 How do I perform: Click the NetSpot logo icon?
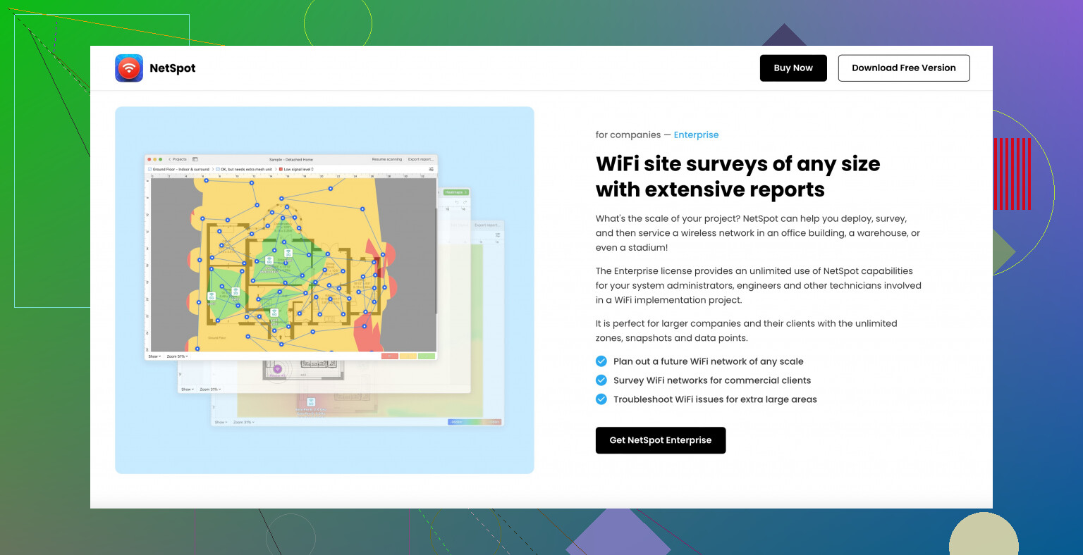pos(129,68)
